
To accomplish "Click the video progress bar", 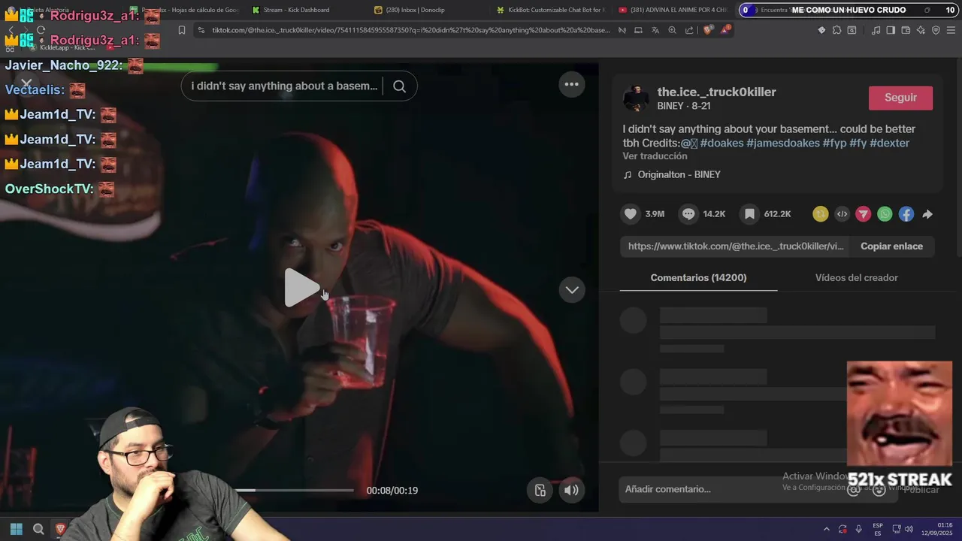I will pyautogui.click(x=295, y=490).
